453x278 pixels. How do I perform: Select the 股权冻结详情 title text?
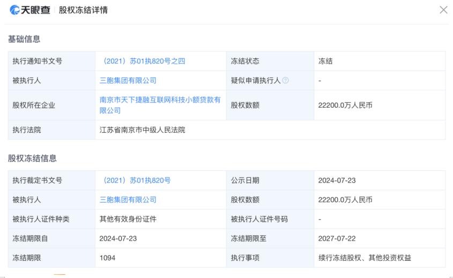tap(83, 10)
